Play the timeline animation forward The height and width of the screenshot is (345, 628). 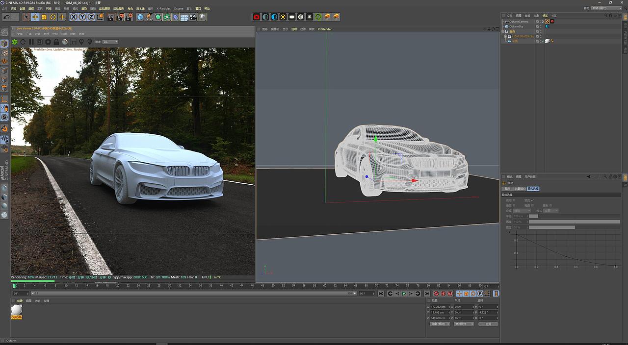tap(404, 294)
